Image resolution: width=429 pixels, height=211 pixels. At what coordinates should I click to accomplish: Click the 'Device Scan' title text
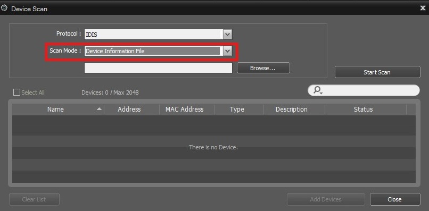[29, 9]
